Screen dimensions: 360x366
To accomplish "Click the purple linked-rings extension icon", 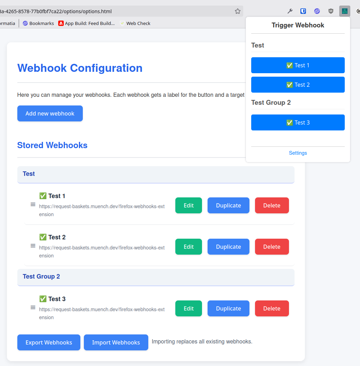I will (x=317, y=11).
